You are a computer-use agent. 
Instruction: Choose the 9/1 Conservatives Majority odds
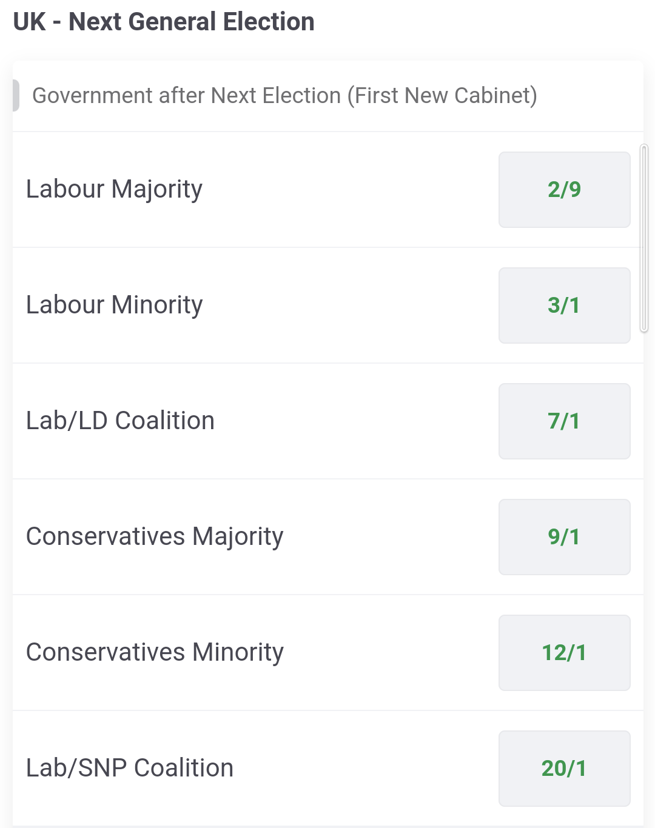tap(564, 537)
